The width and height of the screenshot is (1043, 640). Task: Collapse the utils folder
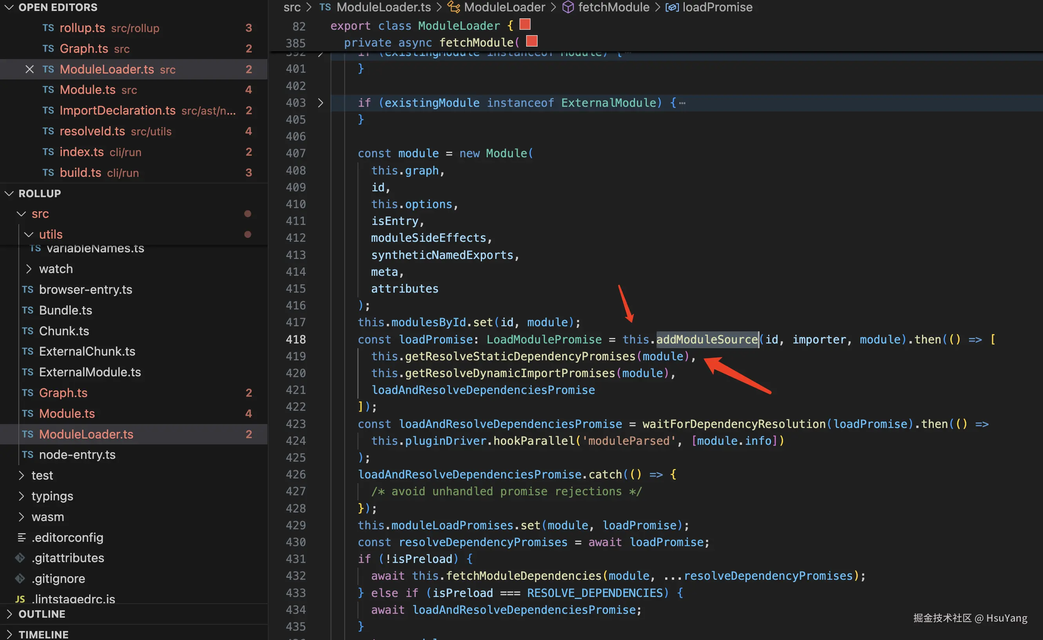click(29, 234)
